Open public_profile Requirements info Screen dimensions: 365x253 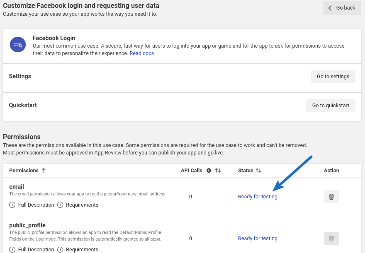pos(78,249)
